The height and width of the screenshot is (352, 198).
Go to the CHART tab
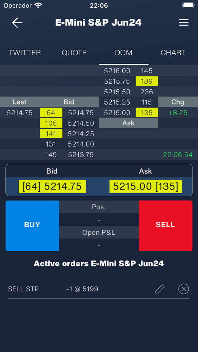pos(173,53)
